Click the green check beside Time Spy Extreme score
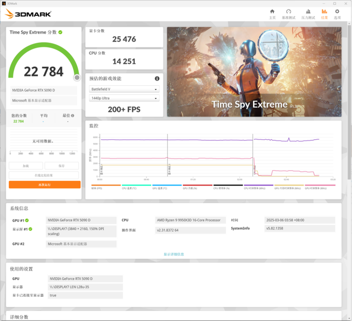 pos(60,33)
